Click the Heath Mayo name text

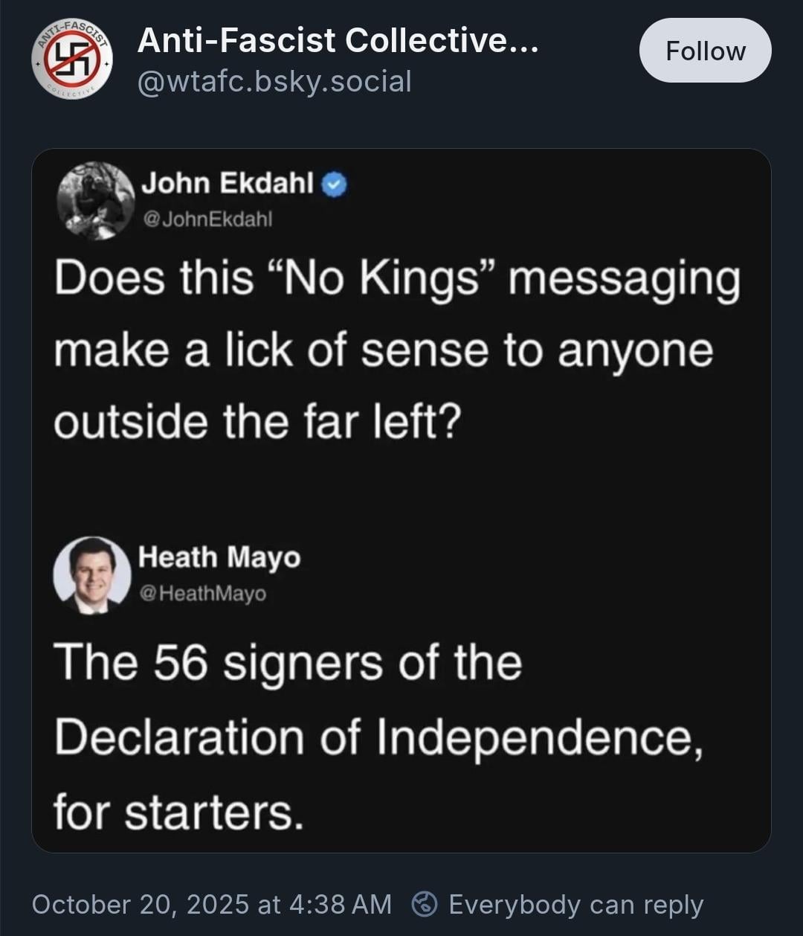(219, 557)
